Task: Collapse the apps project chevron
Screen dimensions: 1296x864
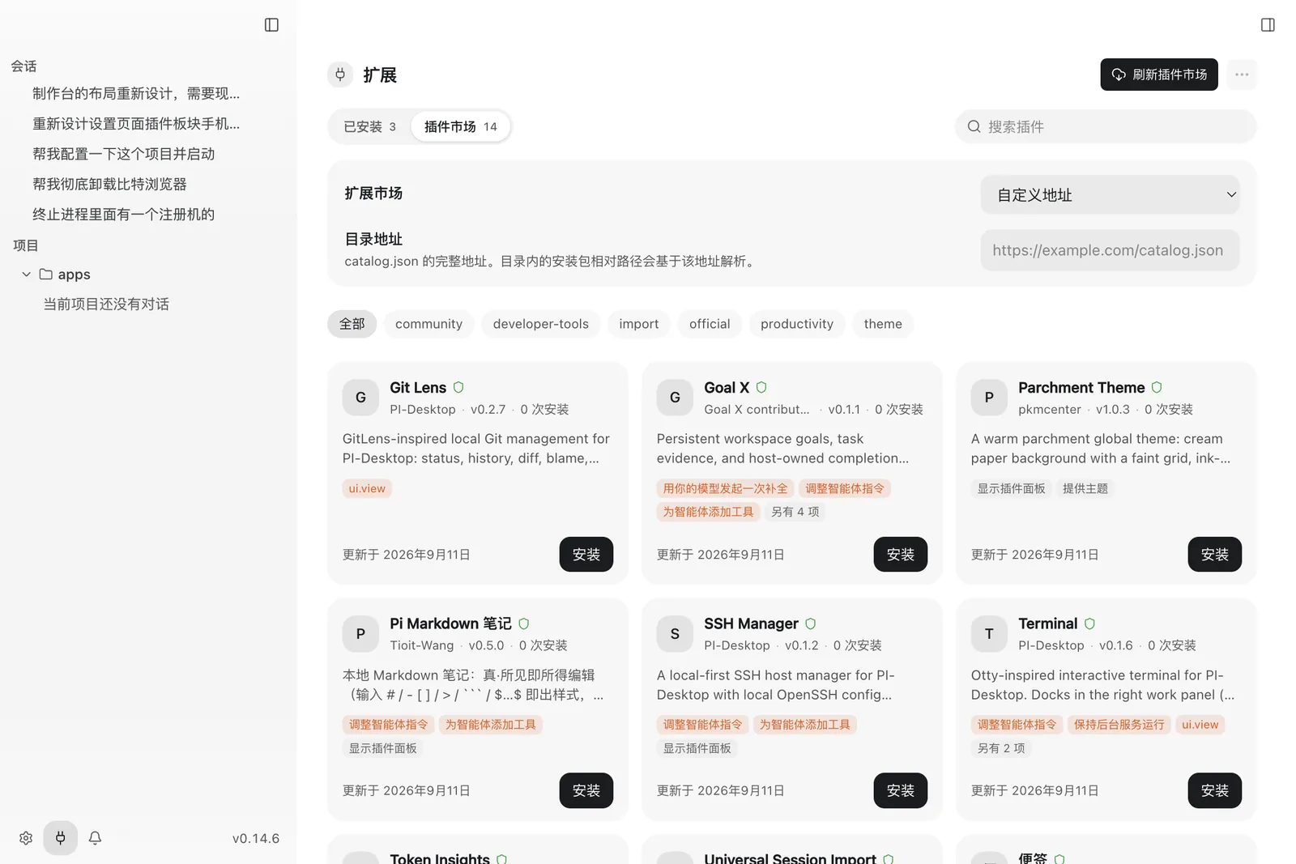Action: [27, 275]
